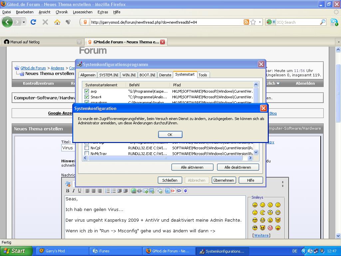
Task: Open the Lesezeichen menu
Action: coord(83,12)
